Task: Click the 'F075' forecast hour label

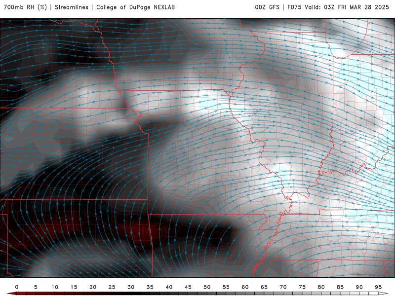Action: pyautogui.click(x=294, y=7)
